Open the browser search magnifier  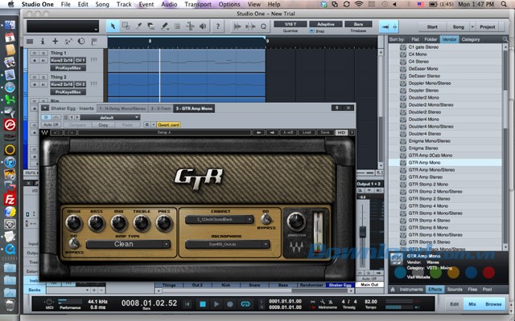[x=505, y=39]
